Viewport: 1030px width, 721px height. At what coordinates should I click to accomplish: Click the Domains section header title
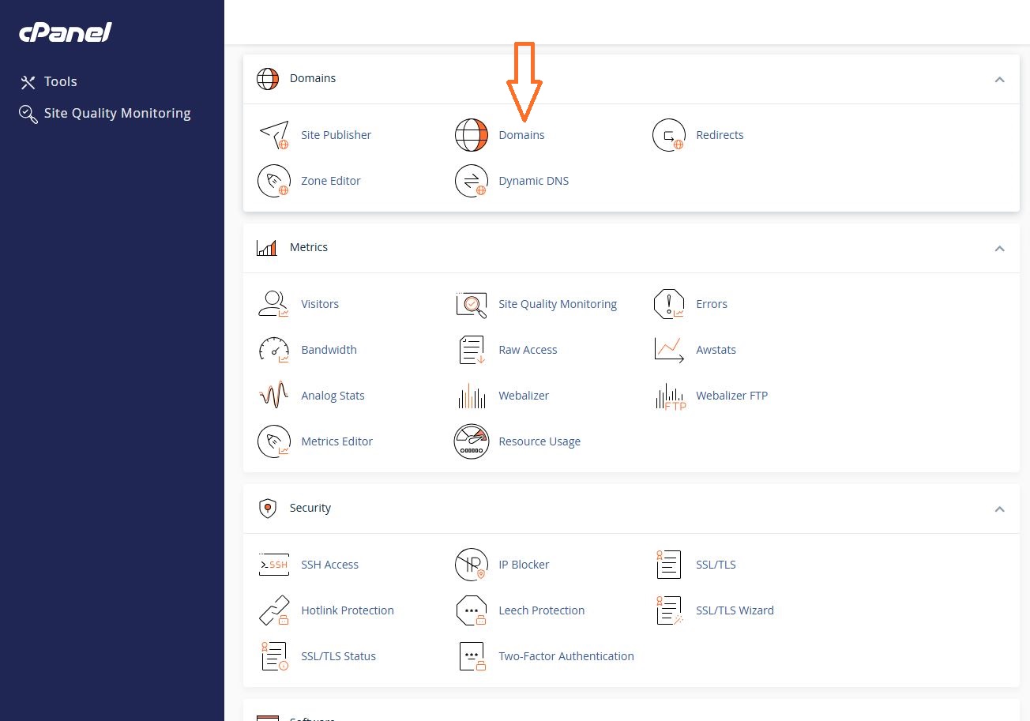[x=313, y=78]
